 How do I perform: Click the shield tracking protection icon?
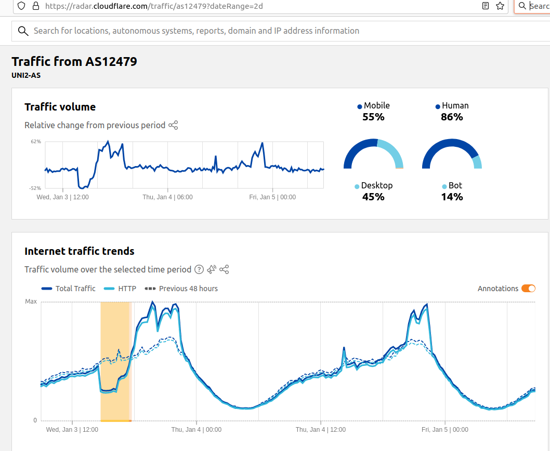pyautogui.click(x=21, y=6)
